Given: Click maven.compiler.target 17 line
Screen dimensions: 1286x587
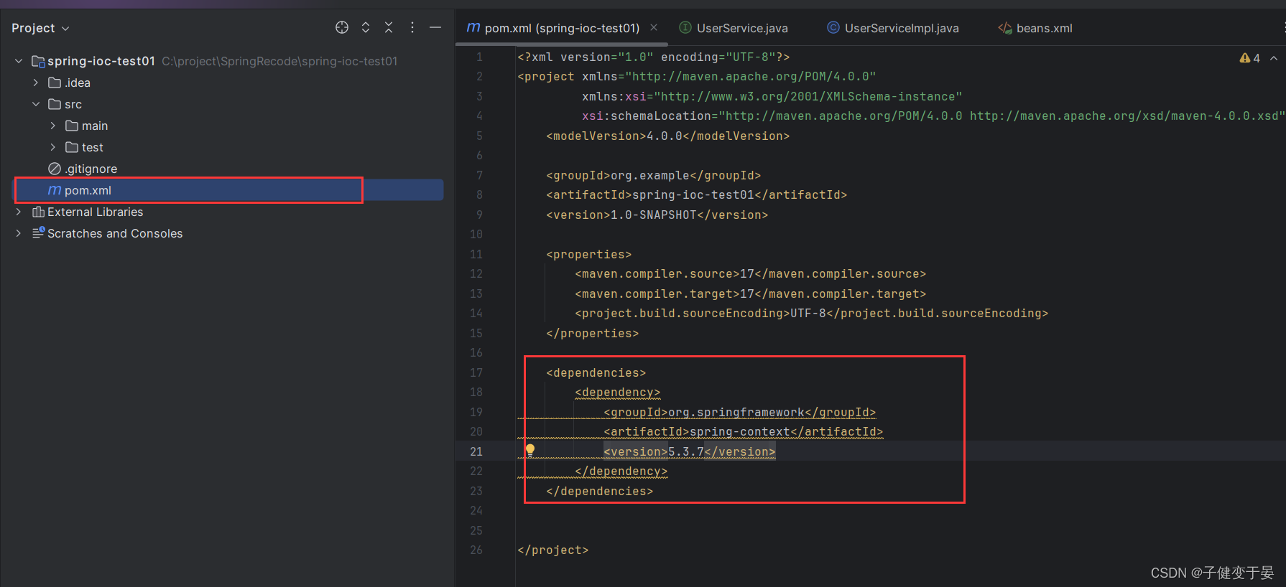Looking at the screenshot, I should click(x=750, y=293).
